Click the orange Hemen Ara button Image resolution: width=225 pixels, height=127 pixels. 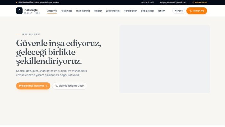click(197, 11)
